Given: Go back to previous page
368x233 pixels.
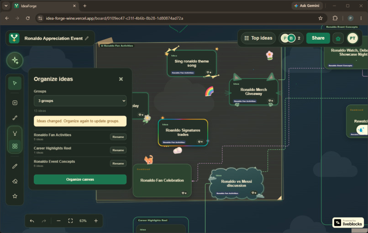Looking at the screenshot, I should click(x=7, y=18).
